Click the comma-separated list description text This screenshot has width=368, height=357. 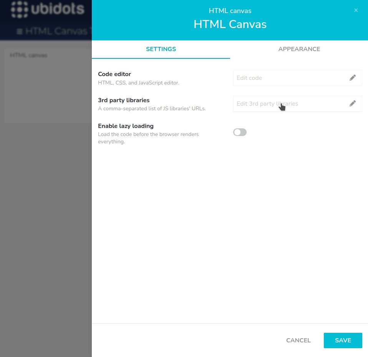(x=152, y=109)
